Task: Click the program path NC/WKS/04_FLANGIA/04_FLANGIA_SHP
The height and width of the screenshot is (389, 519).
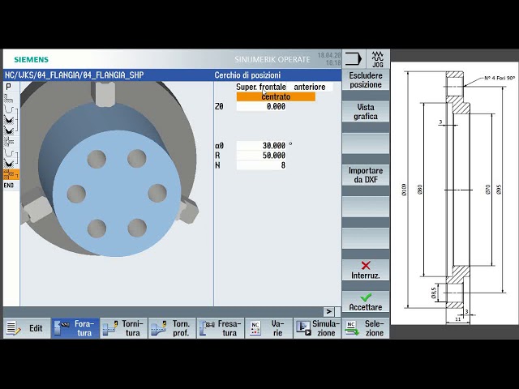Action: [x=74, y=75]
